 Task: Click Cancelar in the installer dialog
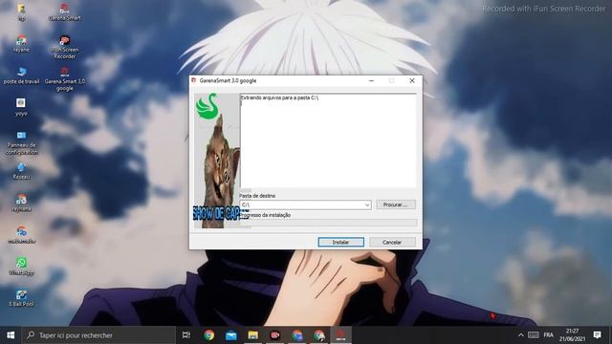[x=392, y=242]
